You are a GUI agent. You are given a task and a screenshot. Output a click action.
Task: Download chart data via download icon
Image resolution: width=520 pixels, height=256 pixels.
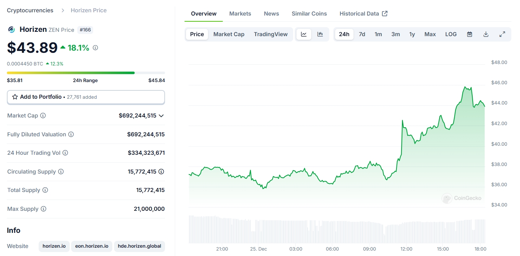coord(486,34)
